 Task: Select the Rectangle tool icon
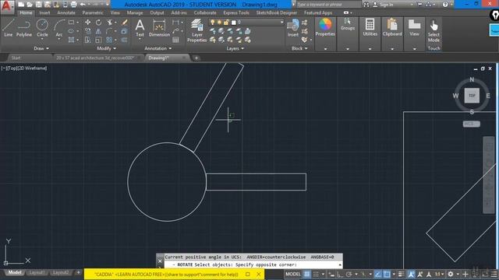tap(71, 23)
